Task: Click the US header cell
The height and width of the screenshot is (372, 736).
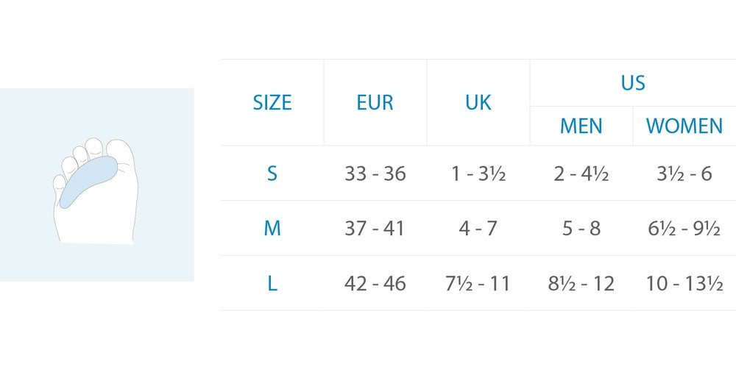Action: coord(633,82)
